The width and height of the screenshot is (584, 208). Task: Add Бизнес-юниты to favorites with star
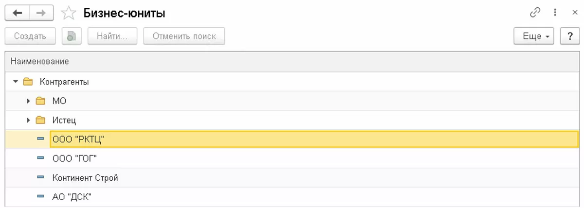(x=69, y=14)
